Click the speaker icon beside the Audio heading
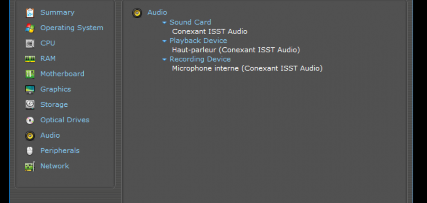Image resolution: width=427 pixels, height=203 pixels. (x=137, y=13)
